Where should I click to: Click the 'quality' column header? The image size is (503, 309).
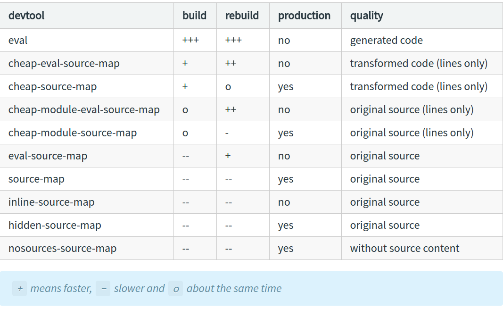pyautogui.click(x=366, y=16)
